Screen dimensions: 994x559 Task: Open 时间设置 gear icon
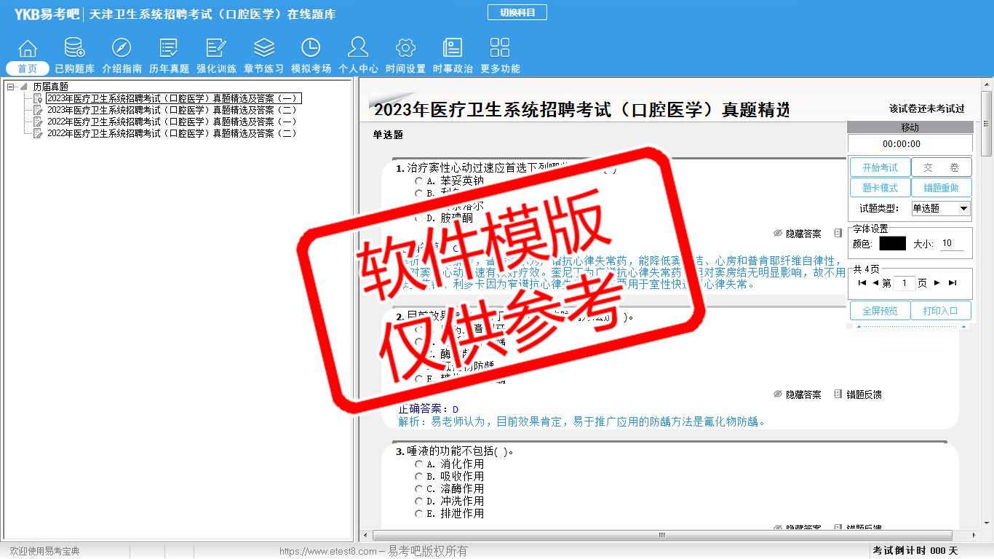[405, 48]
